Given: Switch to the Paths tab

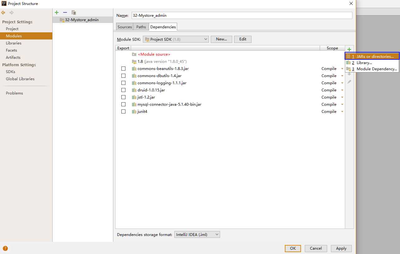Looking at the screenshot, I should pos(141,27).
